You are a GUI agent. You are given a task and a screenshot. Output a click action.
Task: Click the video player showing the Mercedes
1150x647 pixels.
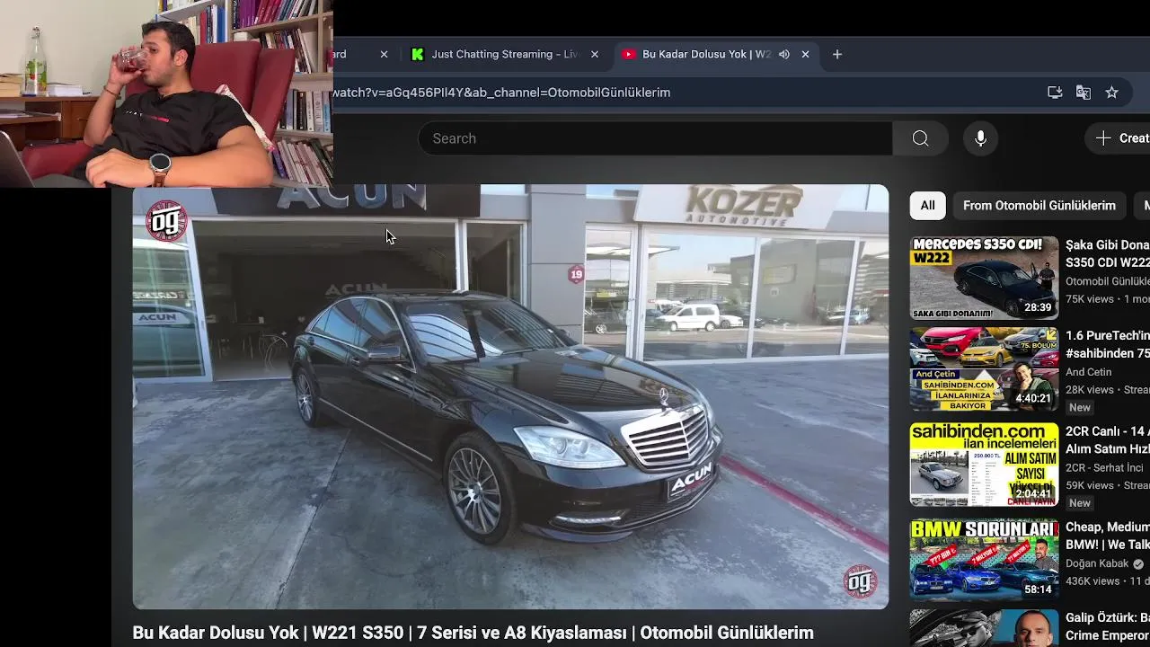click(510, 396)
